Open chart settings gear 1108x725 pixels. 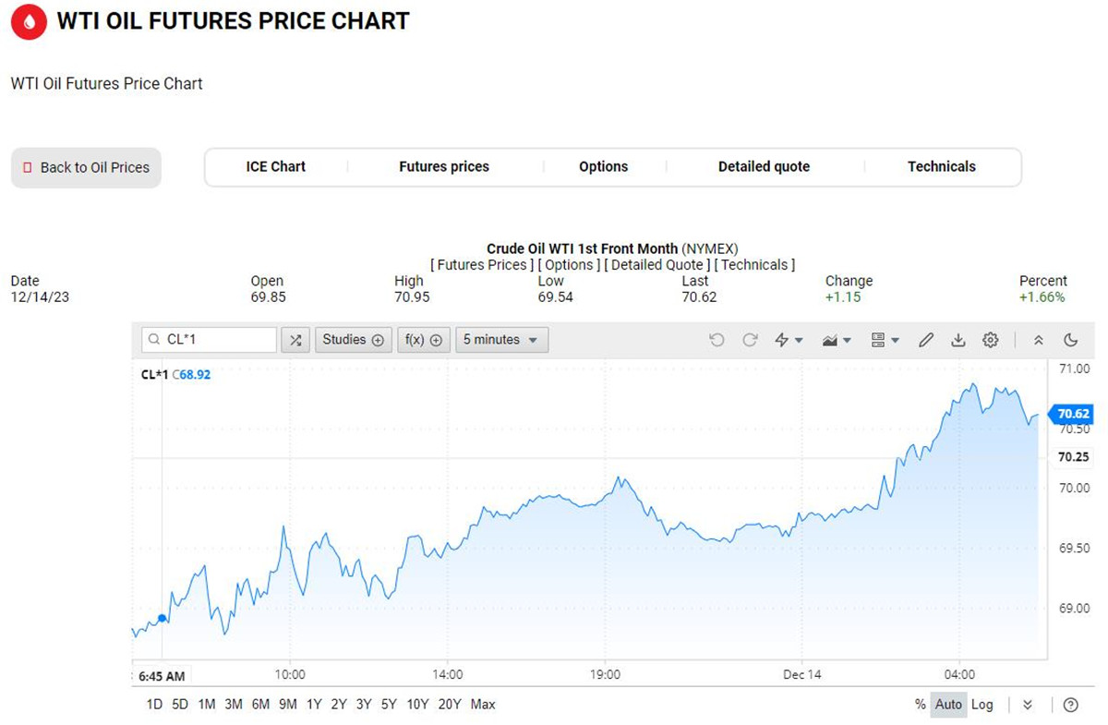(991, 340)
